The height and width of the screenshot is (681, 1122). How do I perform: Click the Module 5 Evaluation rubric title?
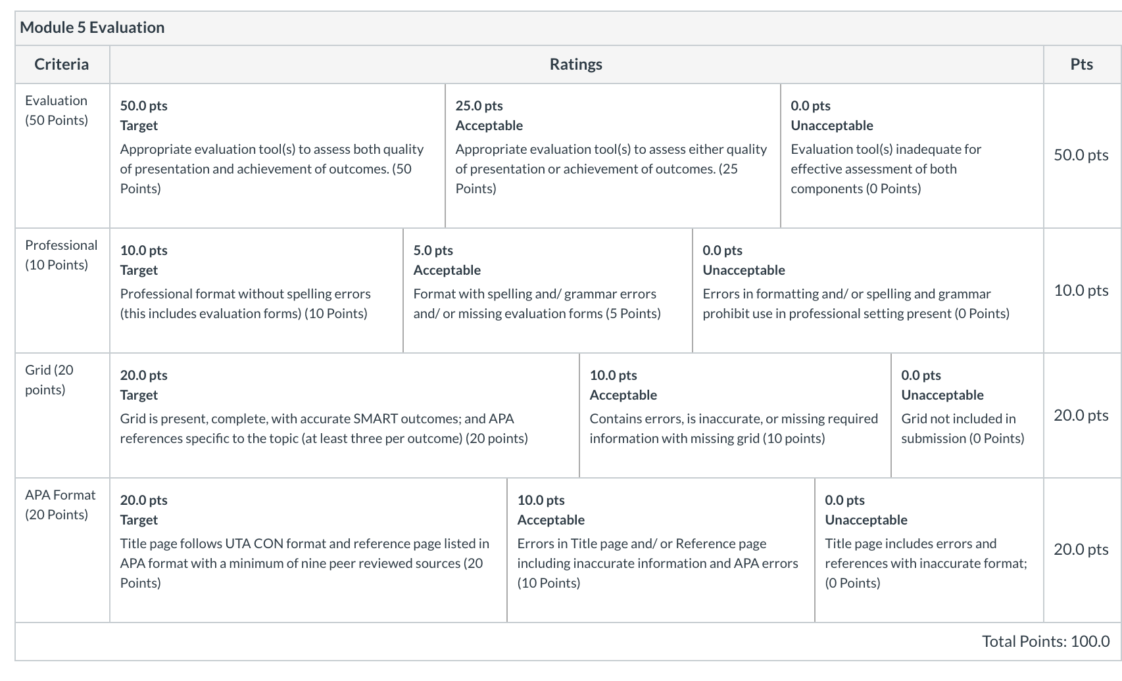click(93, 28)
